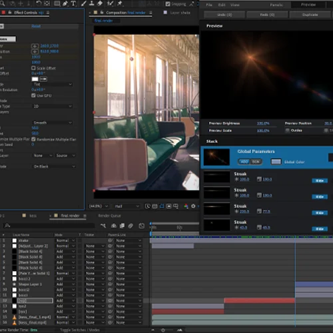Toggle the Use GPU checkbox
This screenshot has width=333, height=333.
coord(33,95)
